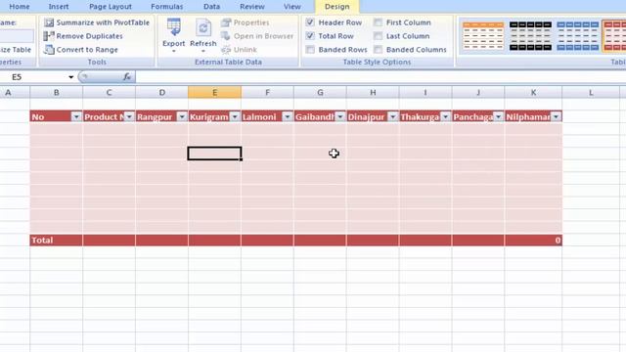Click the Summarize with PivotTable label
The width and height of the screenshot is (626, 352).
(103, 22)
